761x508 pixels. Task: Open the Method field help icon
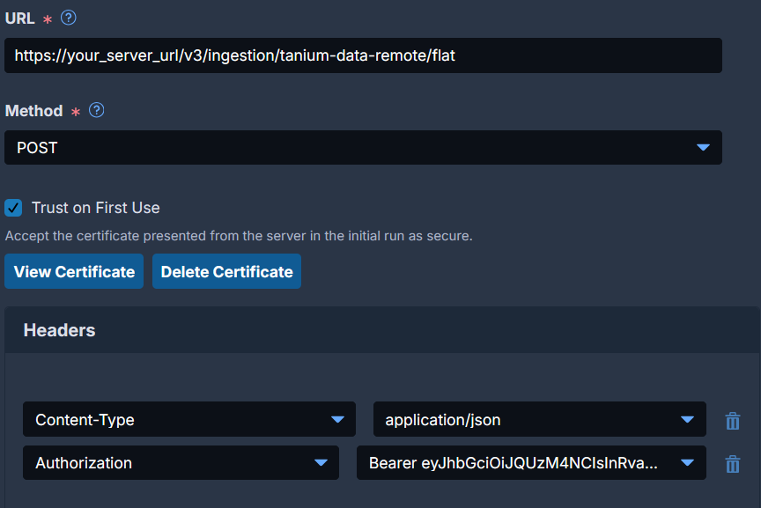97,110
